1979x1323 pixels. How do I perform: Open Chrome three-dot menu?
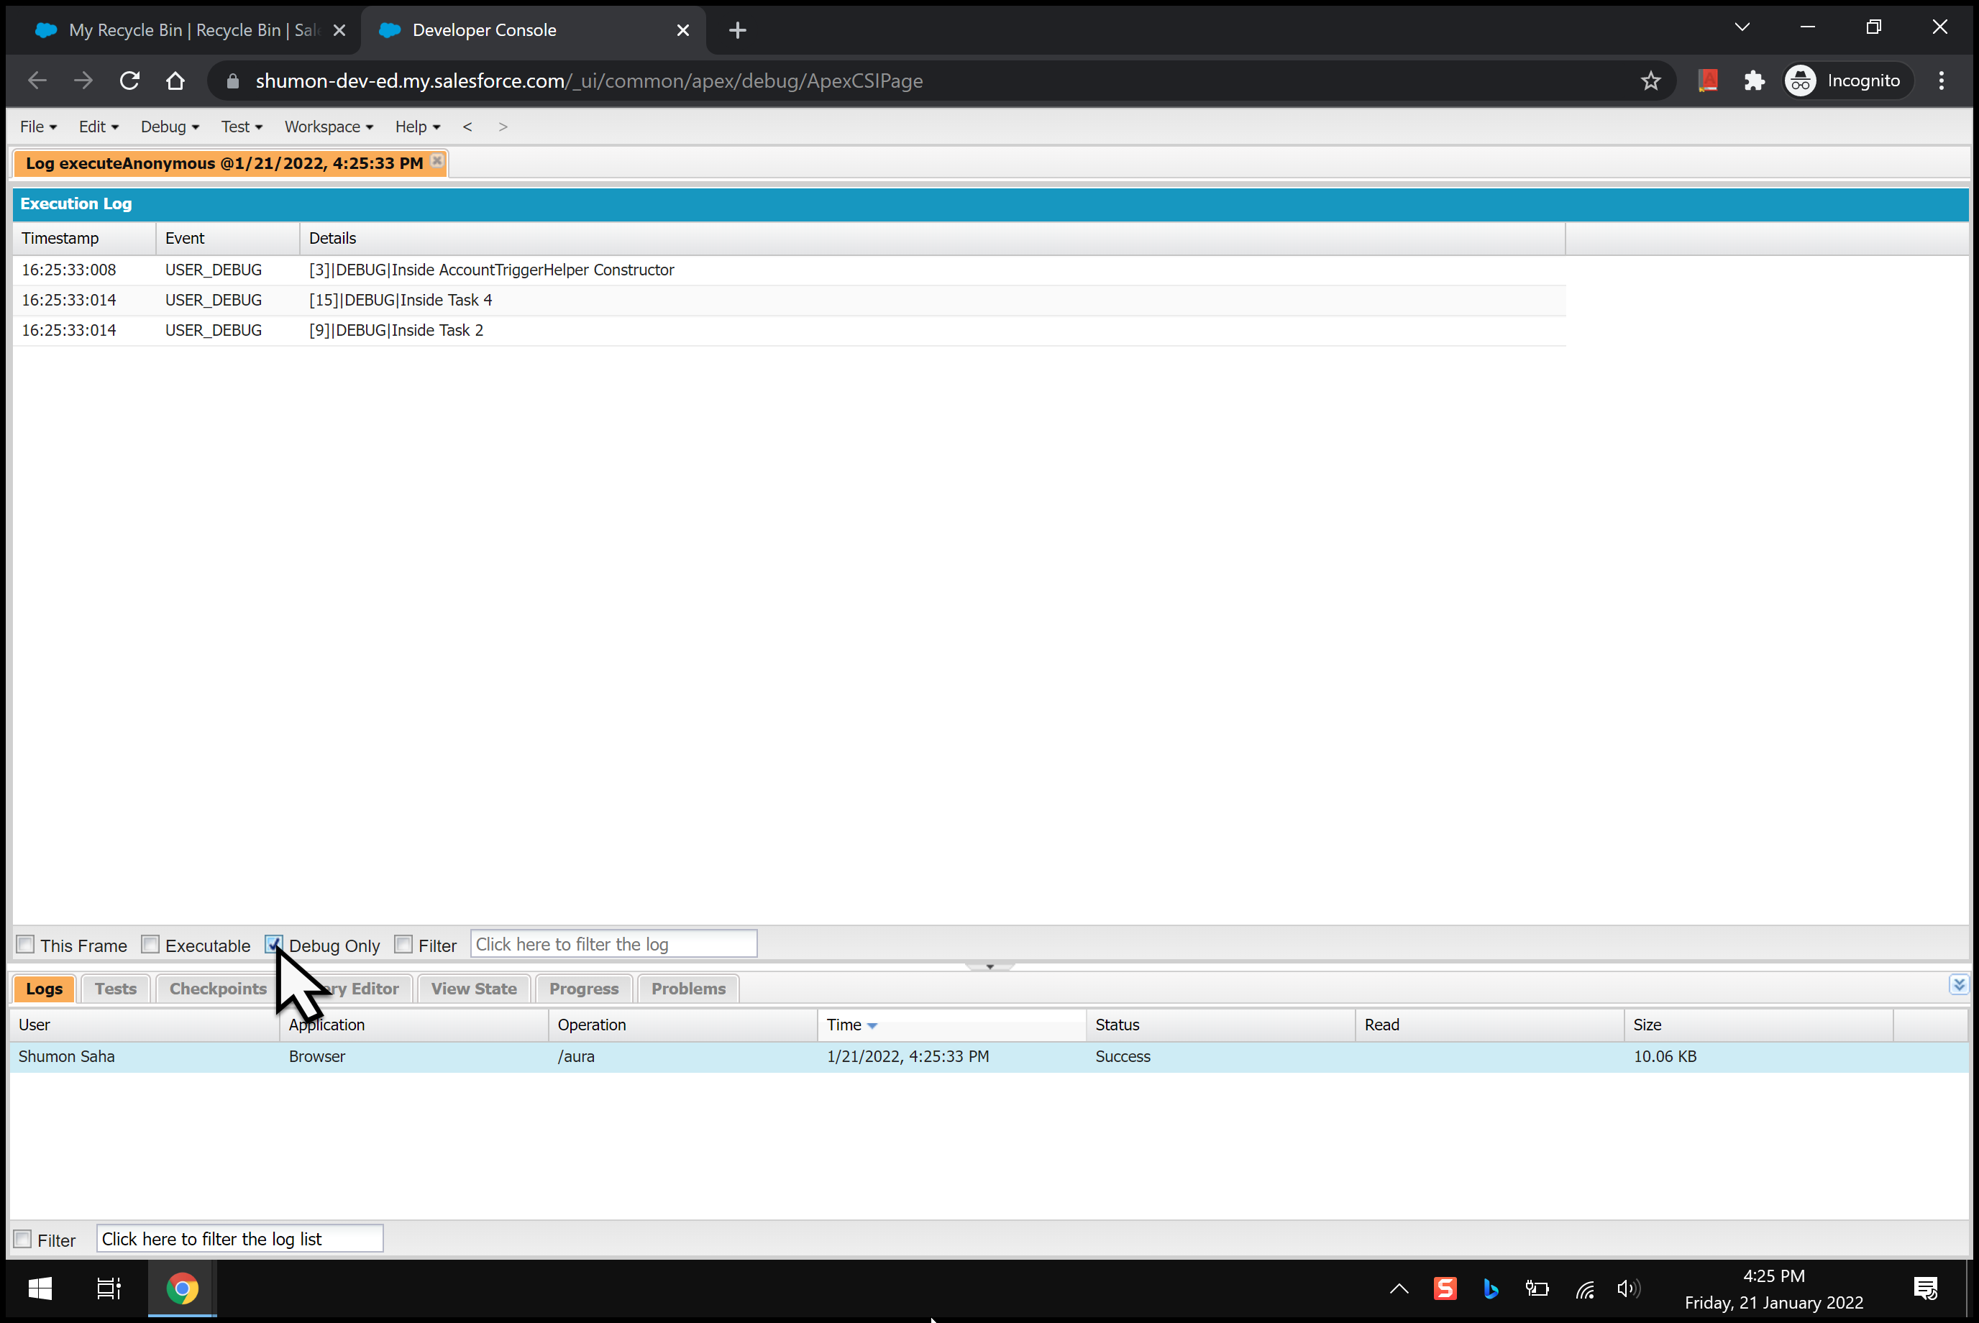[x=1942, y=81]
